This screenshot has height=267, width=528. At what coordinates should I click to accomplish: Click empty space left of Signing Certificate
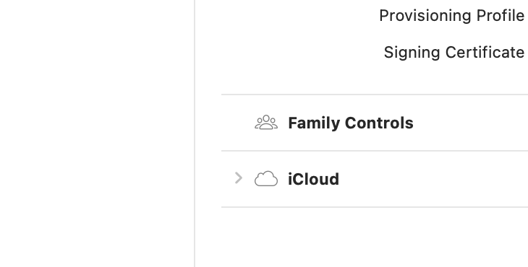(x=289, y=53)
